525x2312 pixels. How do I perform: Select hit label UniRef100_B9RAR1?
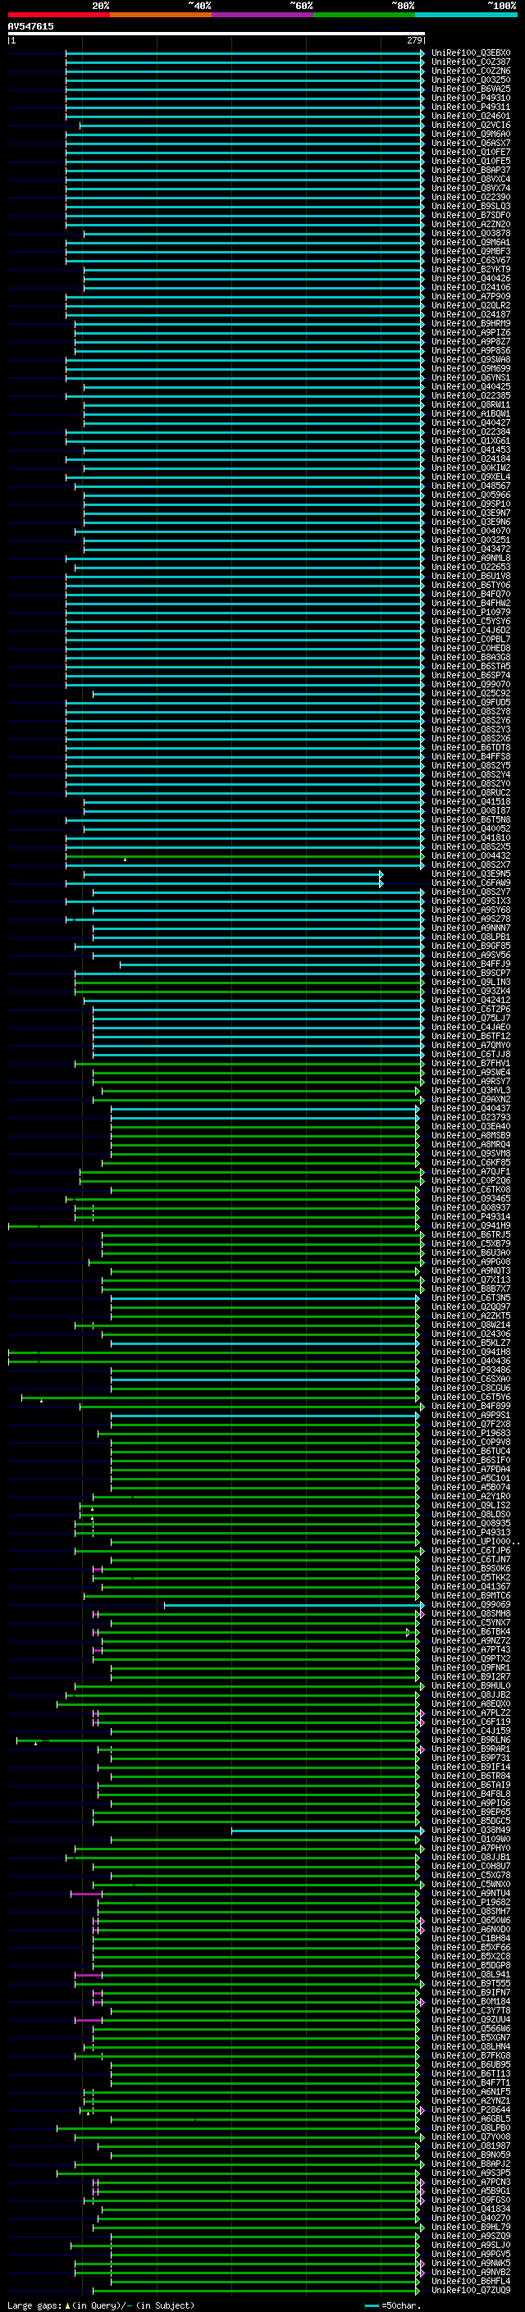[x=470, y=1749]
